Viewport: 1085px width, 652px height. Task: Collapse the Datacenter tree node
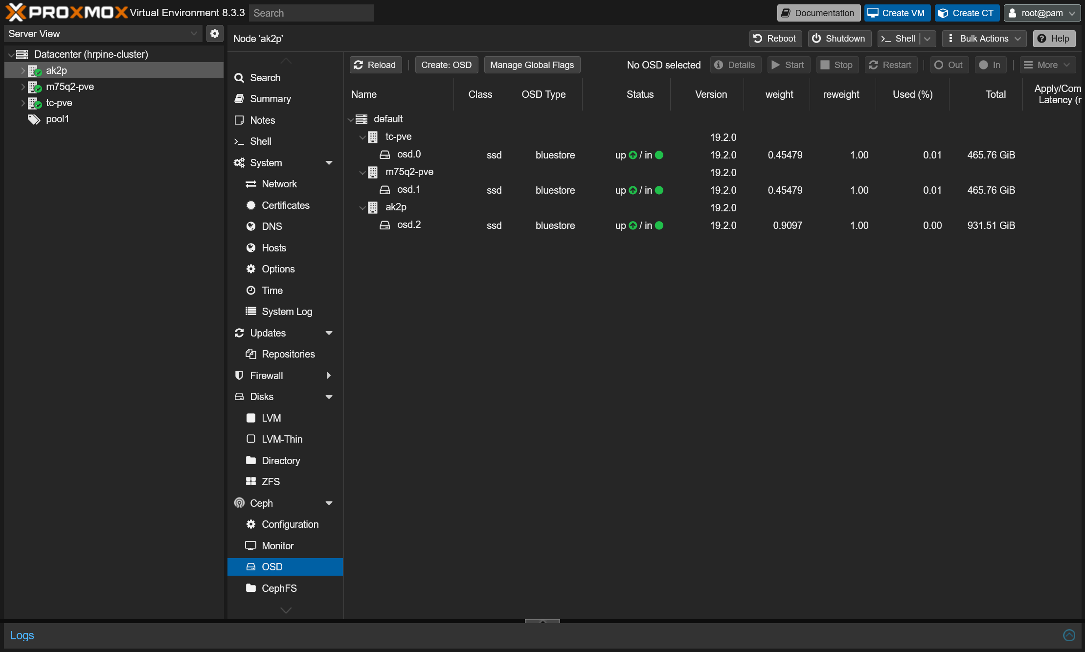(11, 55)
